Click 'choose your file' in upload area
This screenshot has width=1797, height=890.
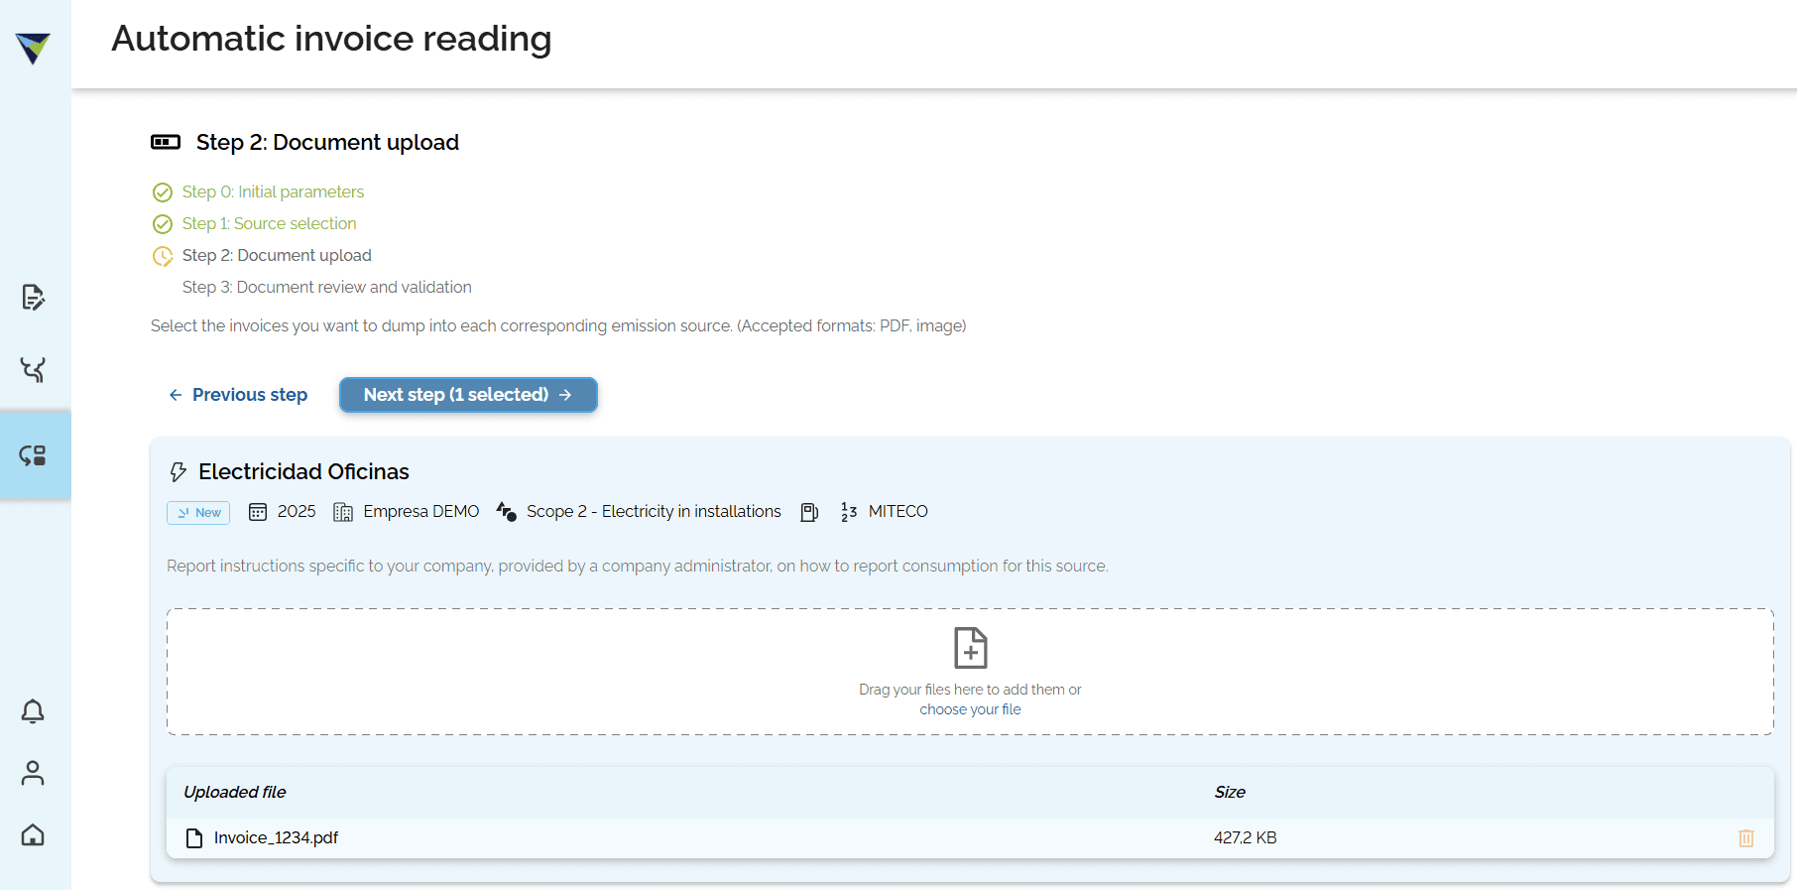click(x=970, y=709)
